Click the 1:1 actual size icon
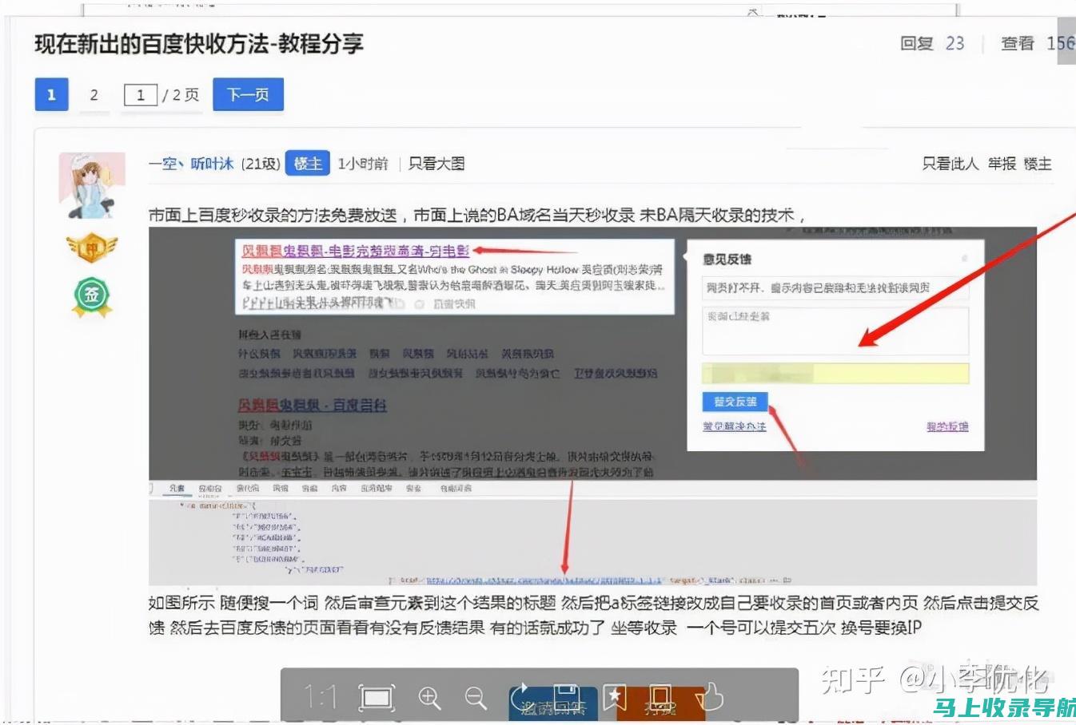This screenshot has width=1076, height=725. [x=320, y=698]
